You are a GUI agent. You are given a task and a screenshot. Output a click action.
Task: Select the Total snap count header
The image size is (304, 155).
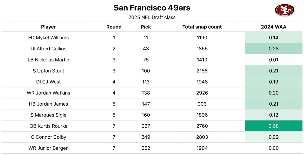[x=202, y=27]
